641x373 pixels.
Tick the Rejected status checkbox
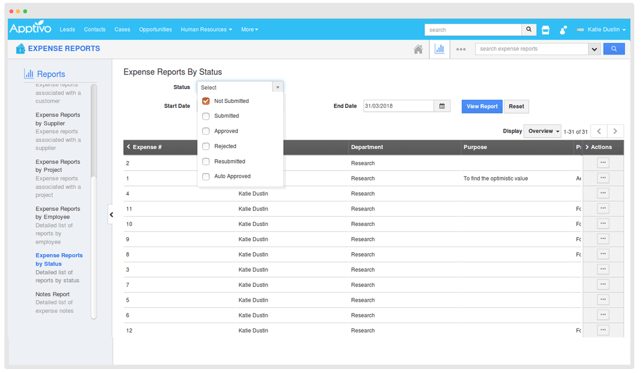click(x=206, y=146)
